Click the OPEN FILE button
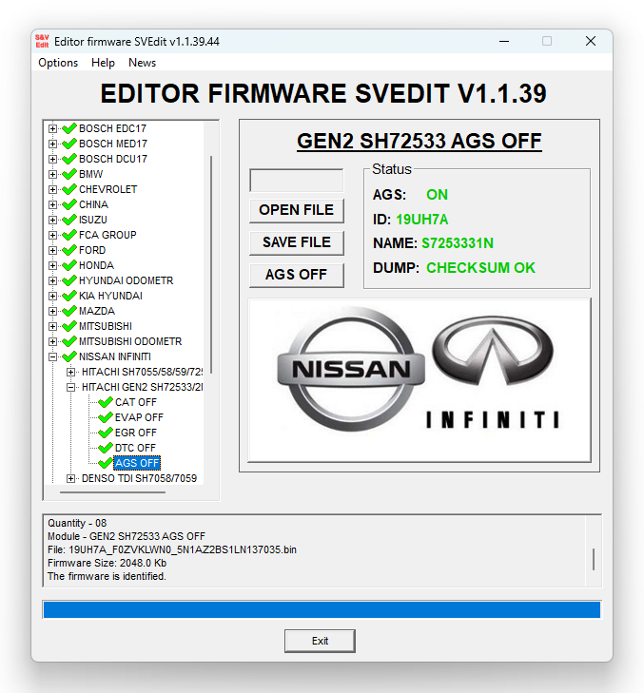Image resolution: width=644 pixels, height=693 pixels. pos(297,210)
